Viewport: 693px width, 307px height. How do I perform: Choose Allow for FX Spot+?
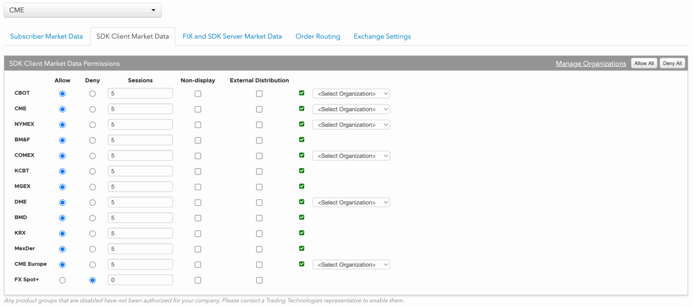[62, 280]
